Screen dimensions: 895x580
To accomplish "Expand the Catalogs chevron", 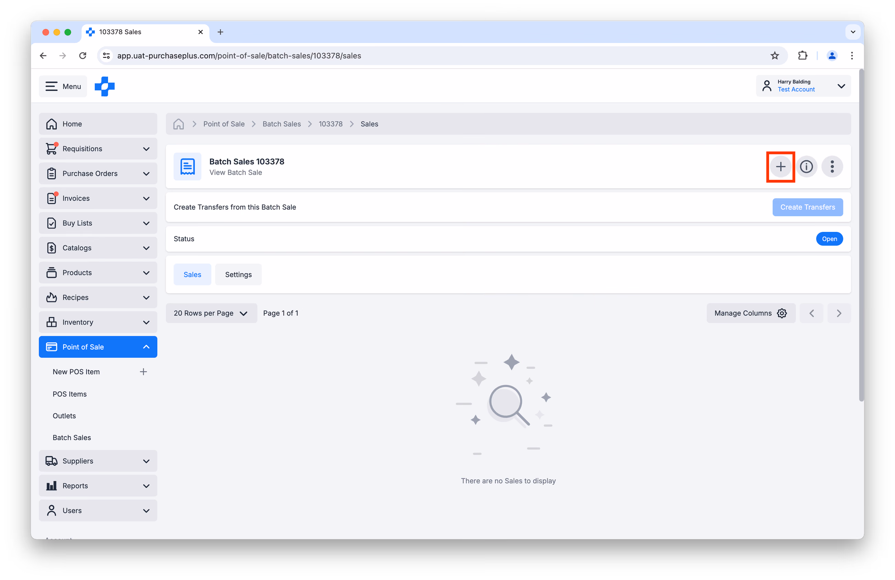I will coord(146,248).
